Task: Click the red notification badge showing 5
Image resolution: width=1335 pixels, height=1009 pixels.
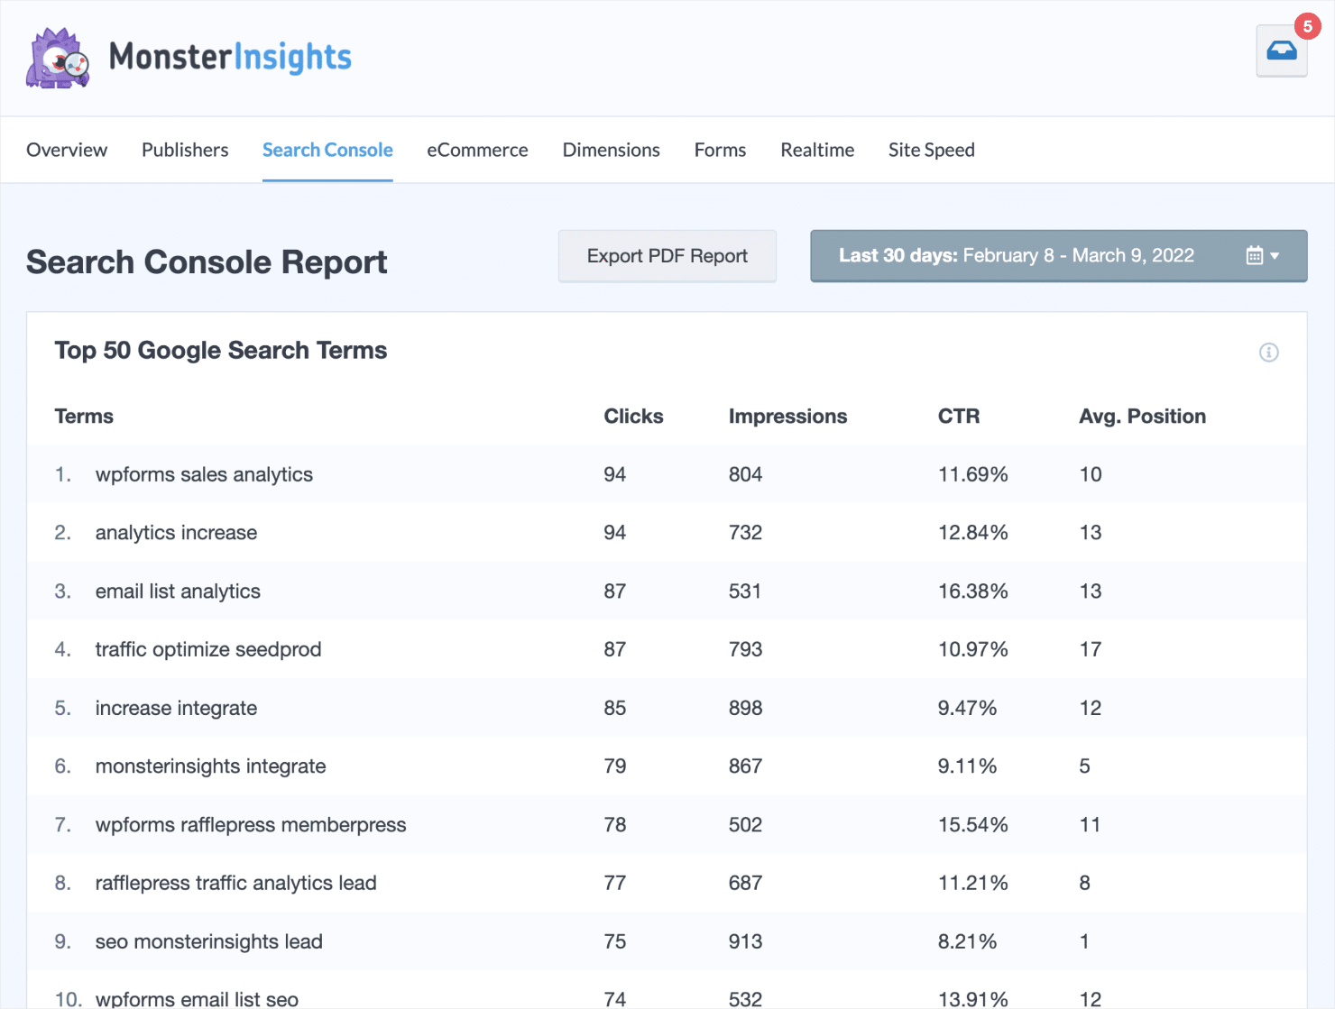Action: click(x=1307, y=27)
